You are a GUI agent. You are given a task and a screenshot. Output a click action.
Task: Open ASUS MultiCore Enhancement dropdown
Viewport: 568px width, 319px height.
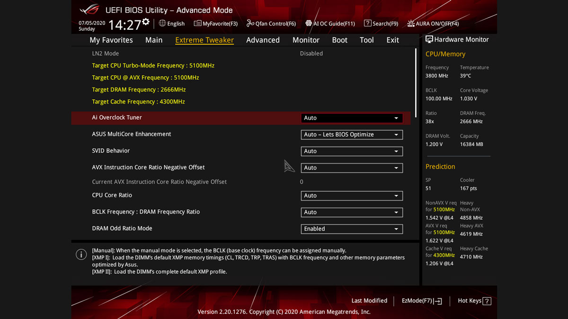tap(352, 135)
